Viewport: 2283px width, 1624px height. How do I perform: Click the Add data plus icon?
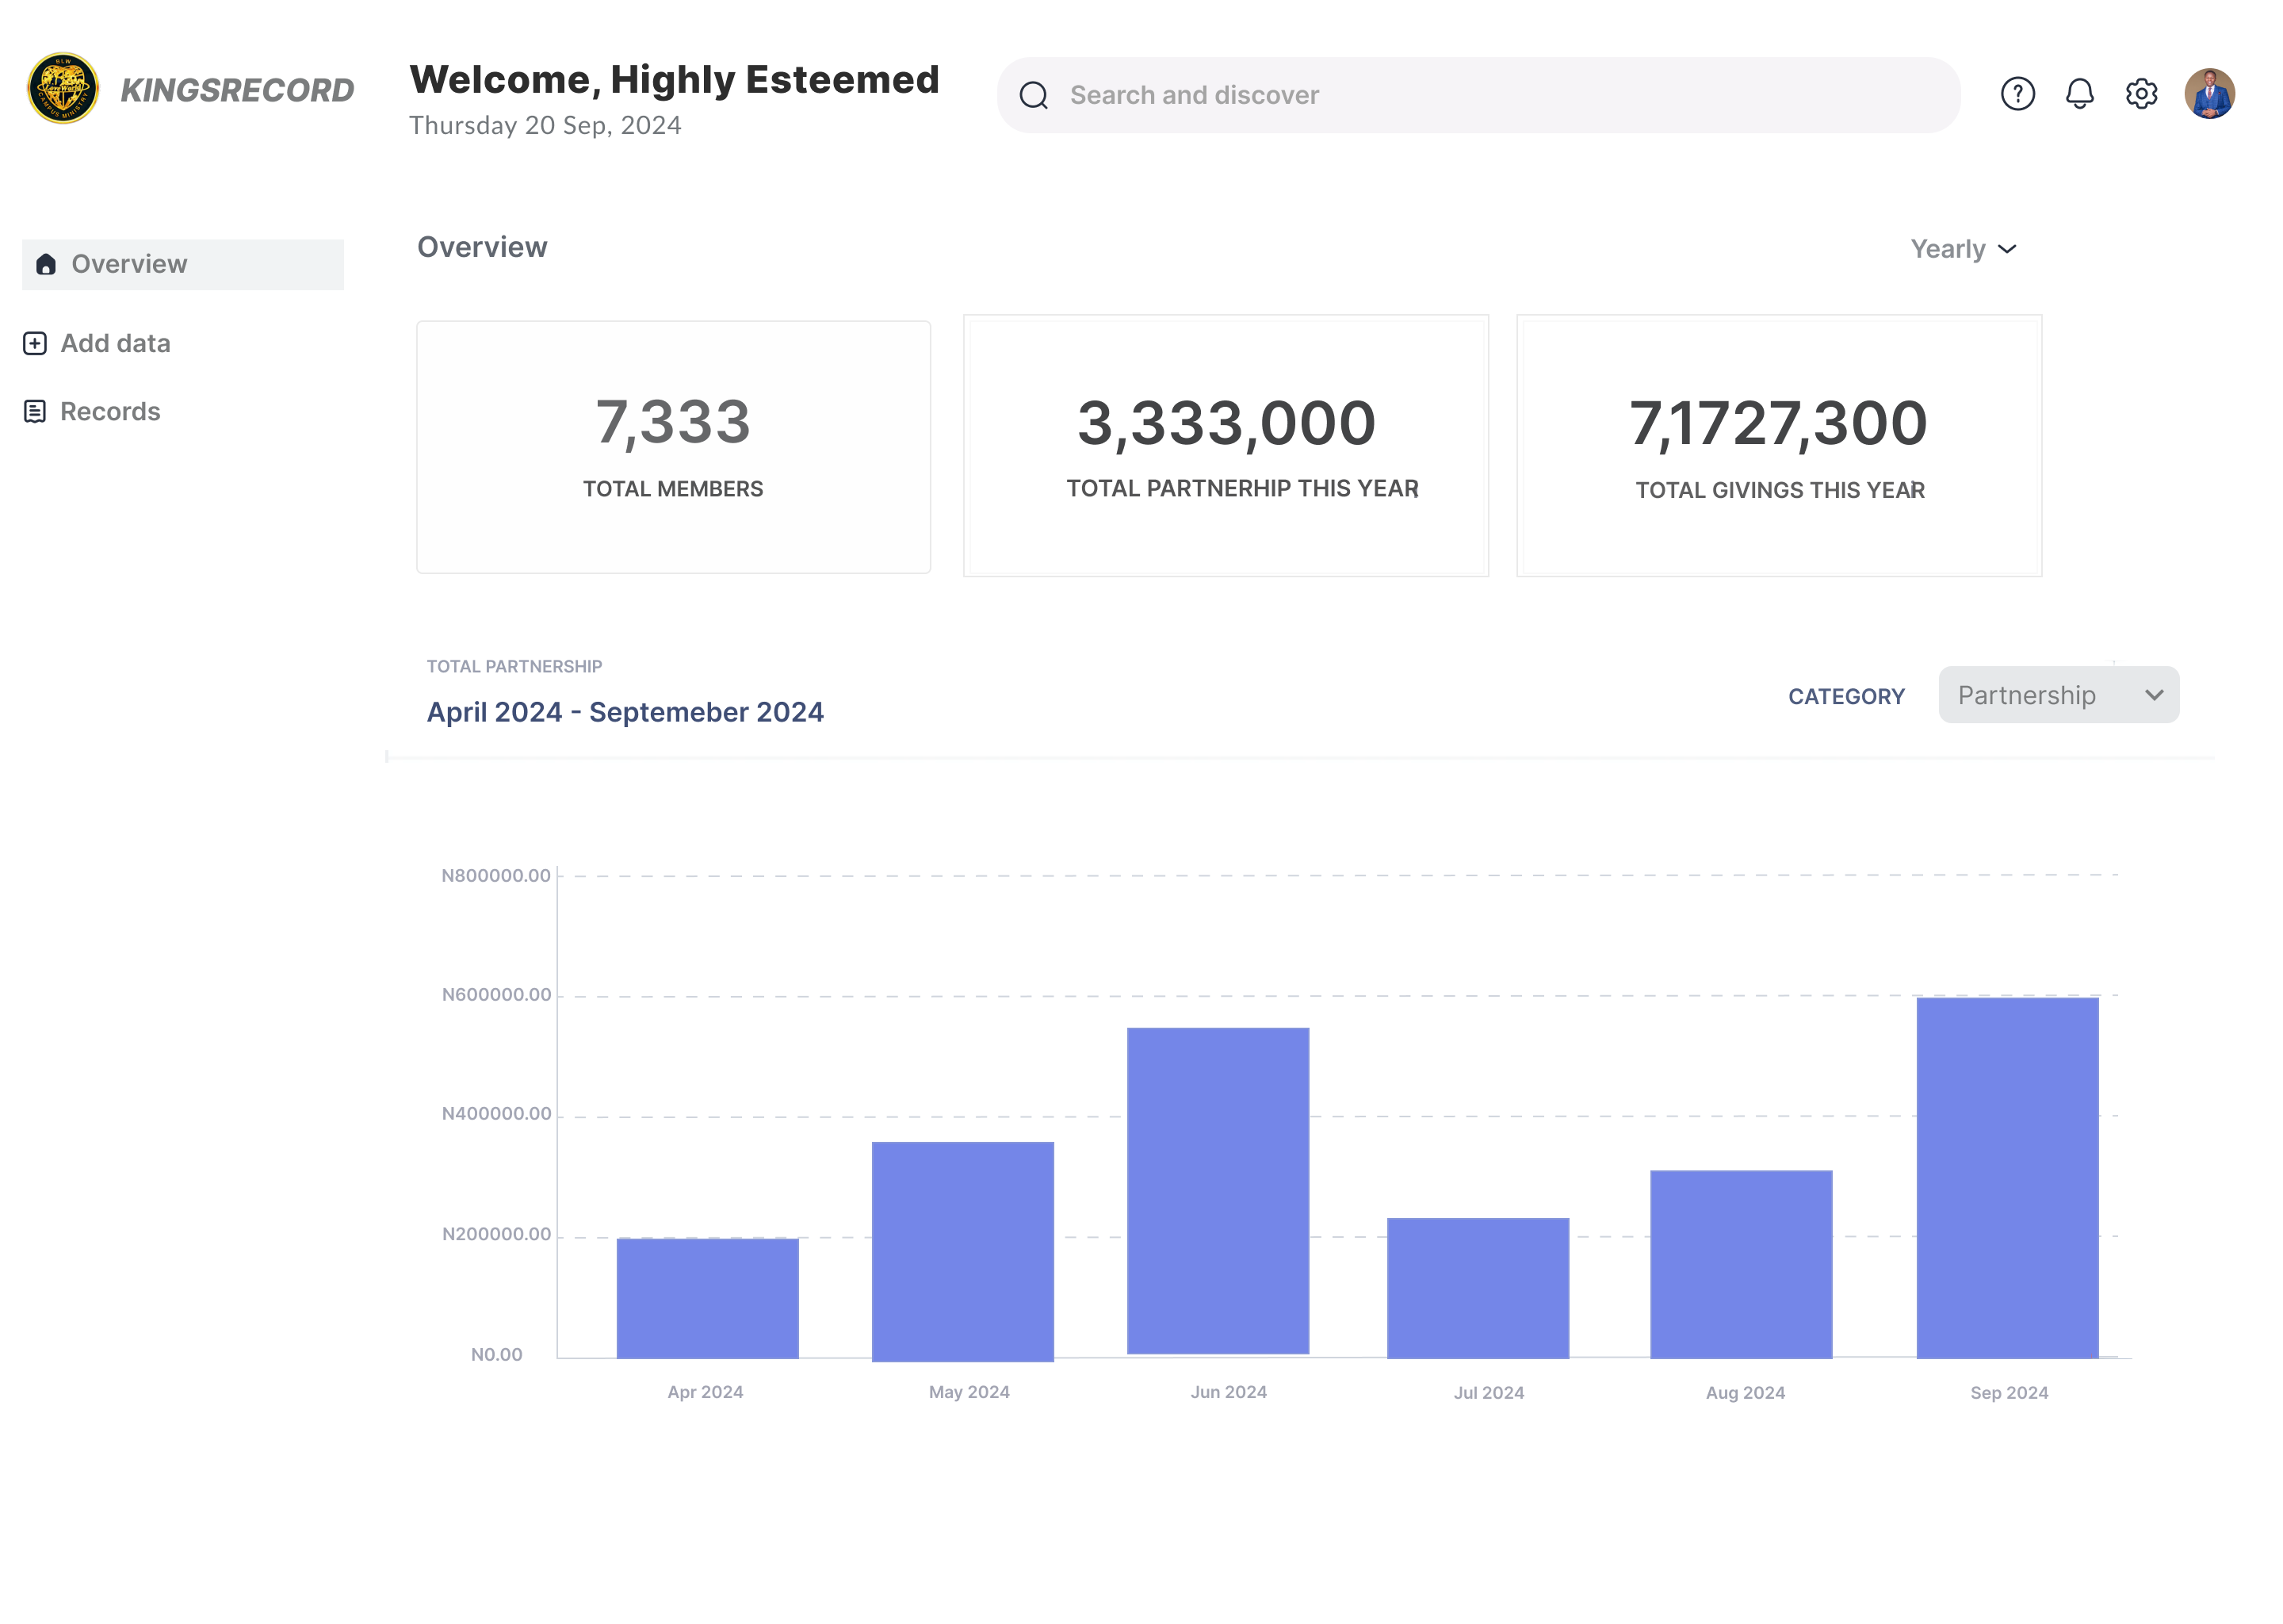pyautogui.click(x=35, y=344)
